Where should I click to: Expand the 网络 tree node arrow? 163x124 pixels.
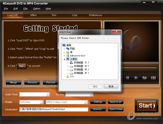coord(64,49)
